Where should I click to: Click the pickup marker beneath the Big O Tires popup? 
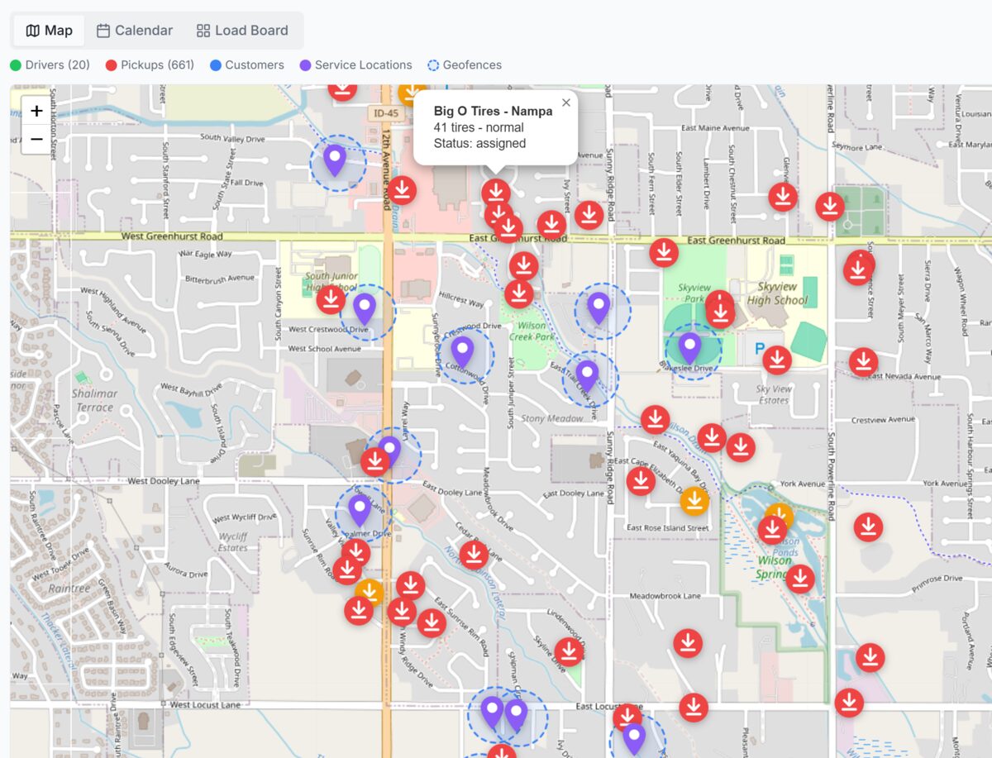click(x=497, y=192)
